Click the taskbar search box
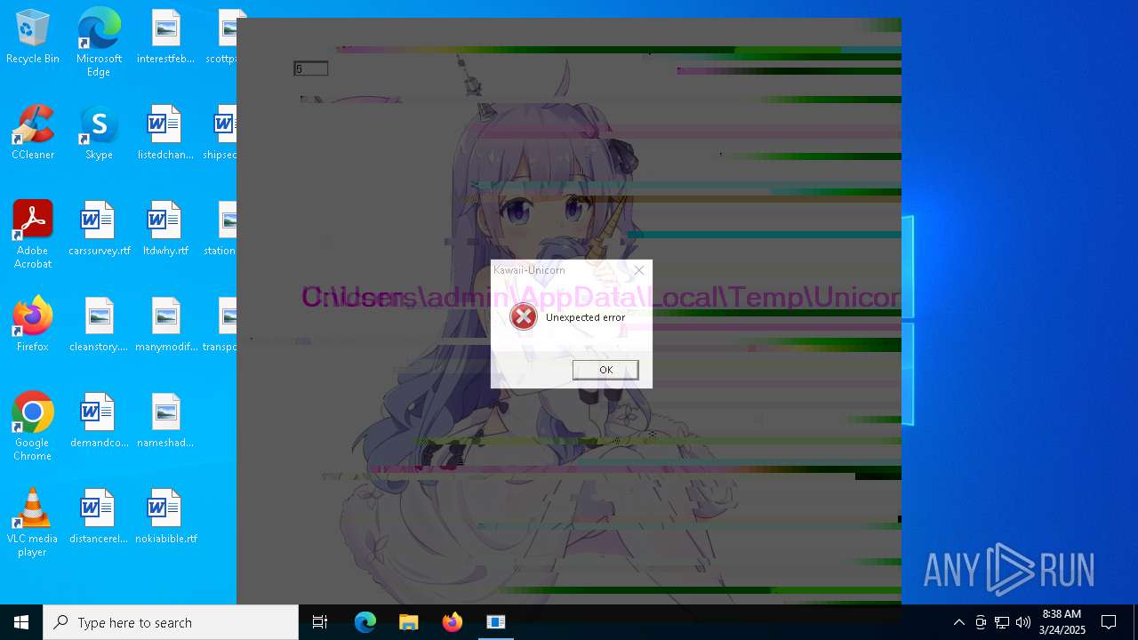 [x=171, y=622]
